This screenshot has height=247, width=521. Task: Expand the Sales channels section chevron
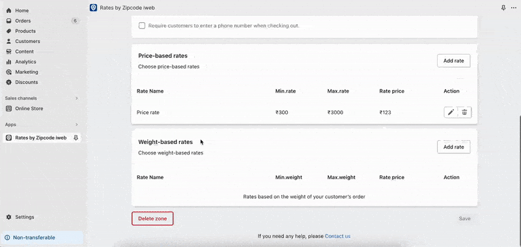coord(77,98)
